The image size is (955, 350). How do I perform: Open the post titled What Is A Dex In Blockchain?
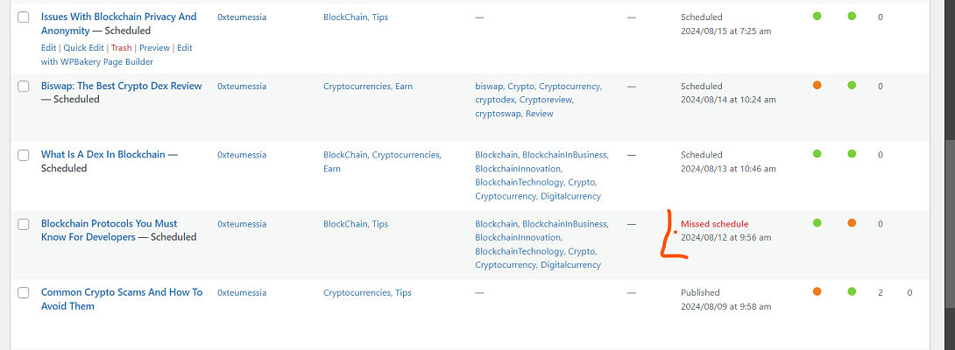click(x=103, y=155)
